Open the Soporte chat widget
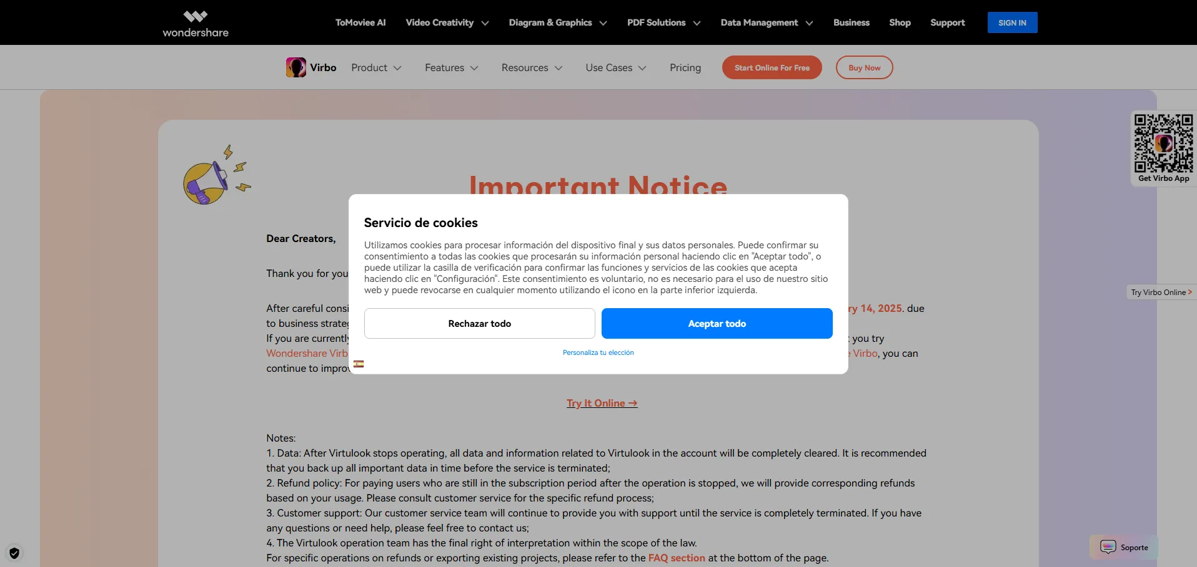1197x567 pixels. pyautogui.click(x=1124, y=547)
